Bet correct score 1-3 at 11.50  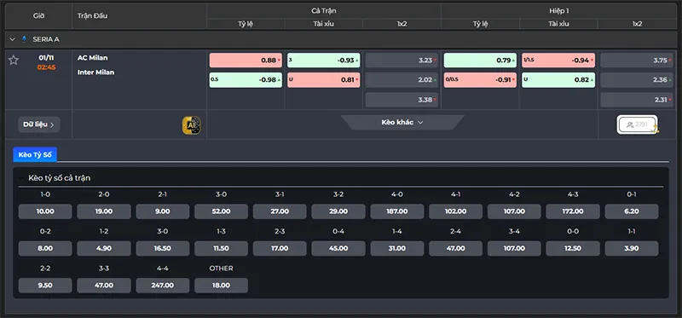pos(222,248)
